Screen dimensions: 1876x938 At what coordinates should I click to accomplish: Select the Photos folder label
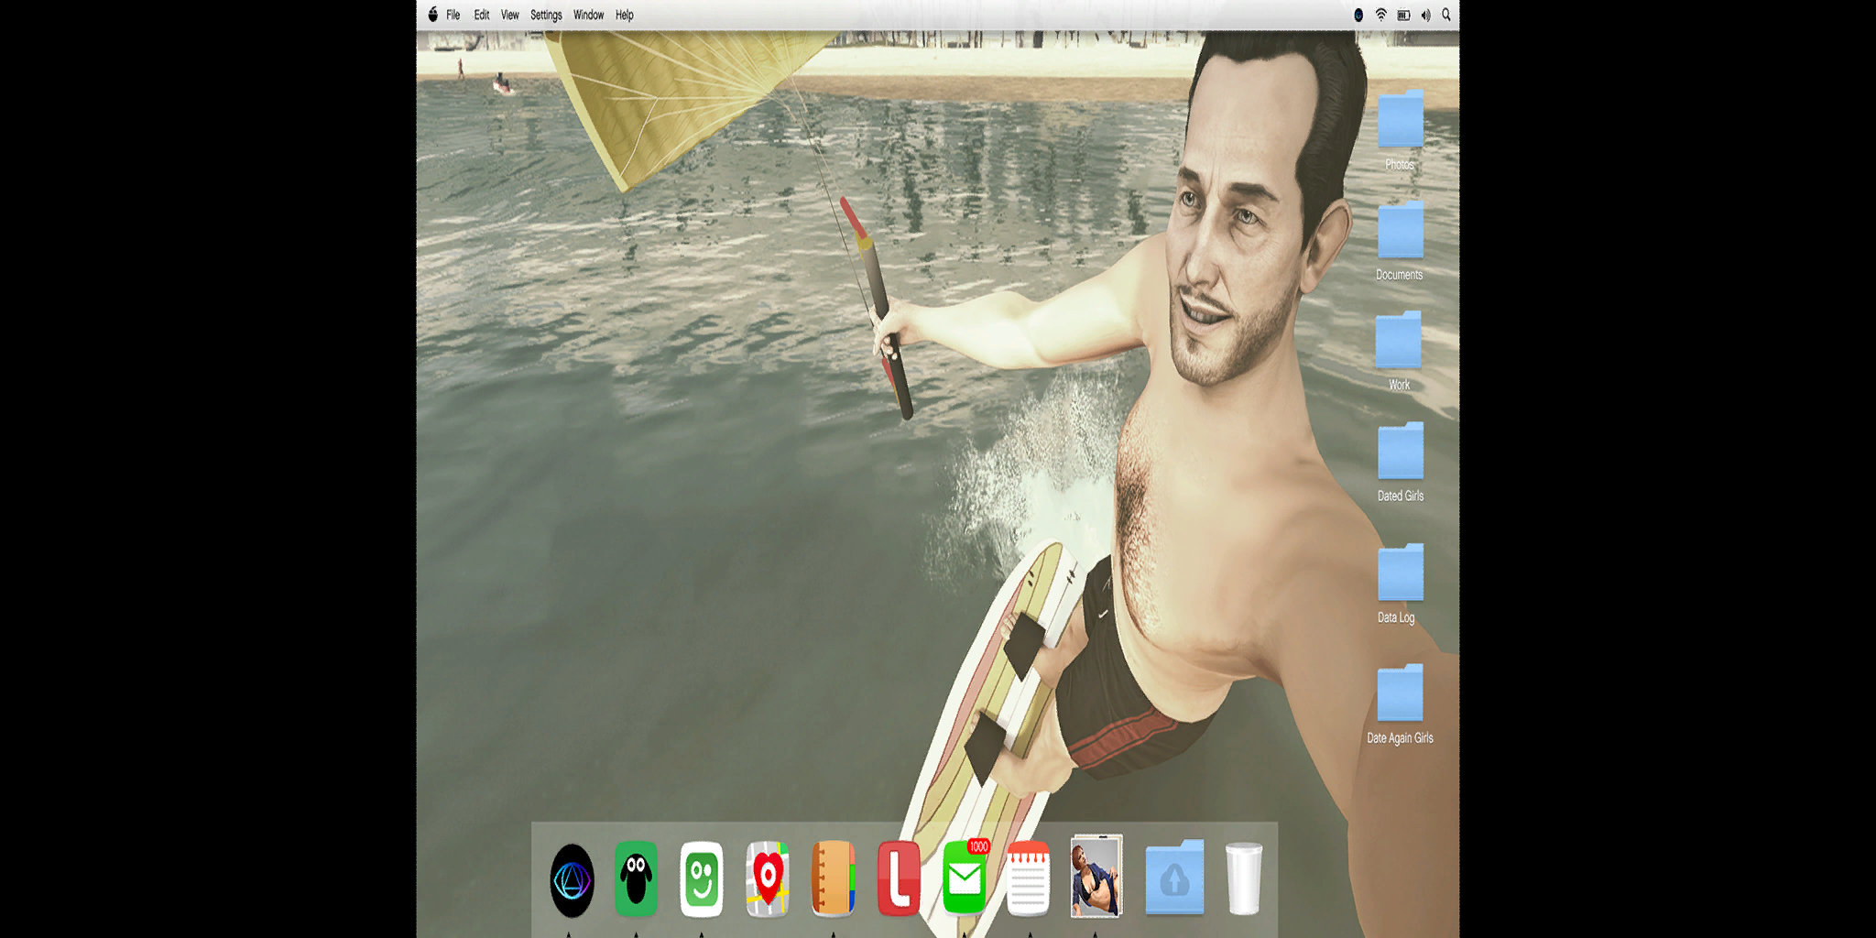1400,165
